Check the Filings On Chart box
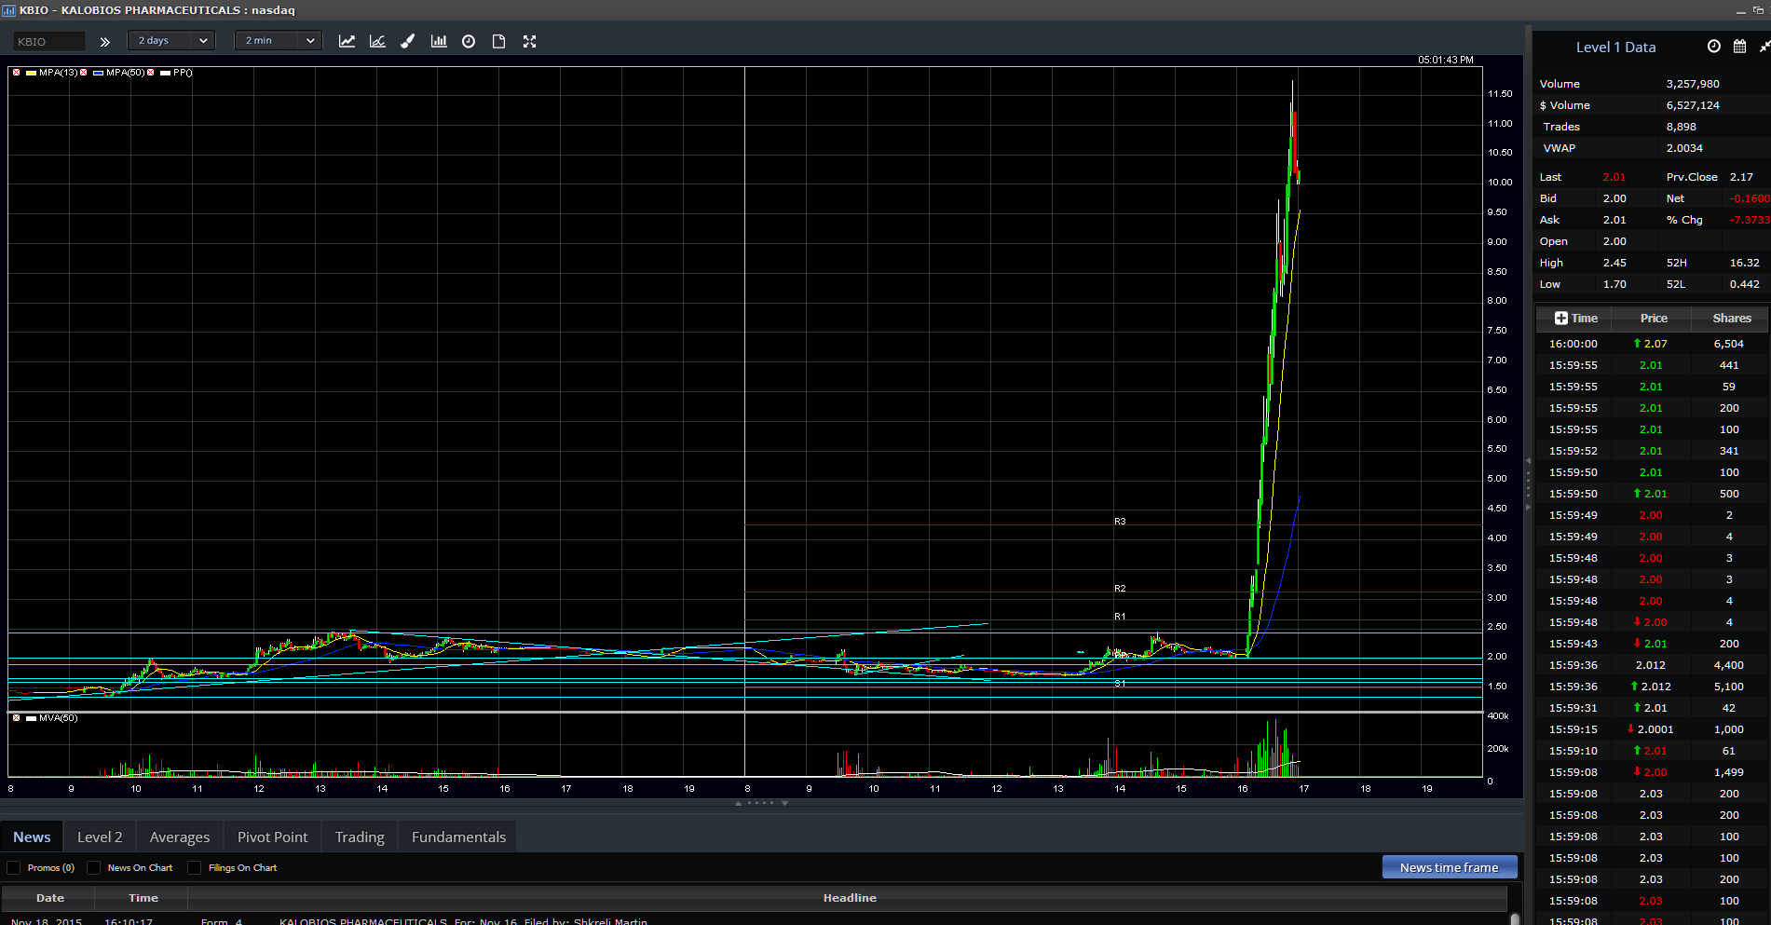Screen dimensions: 1771x925 (x=195, y=868)
